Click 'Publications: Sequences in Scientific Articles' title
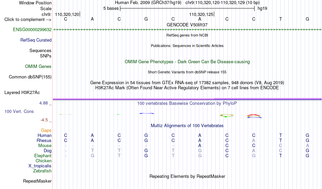Viewport: 322px width, 189px height. coord(187,46)
